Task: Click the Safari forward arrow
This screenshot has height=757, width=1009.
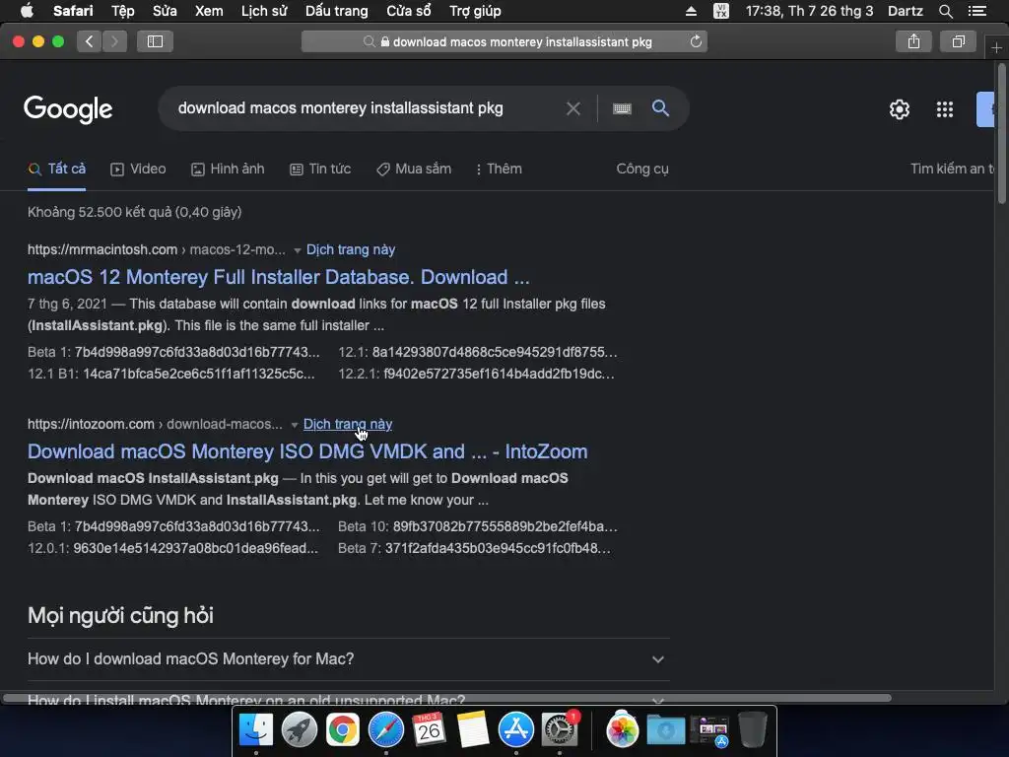Action: pyautogui.click(x=114, y=41)
